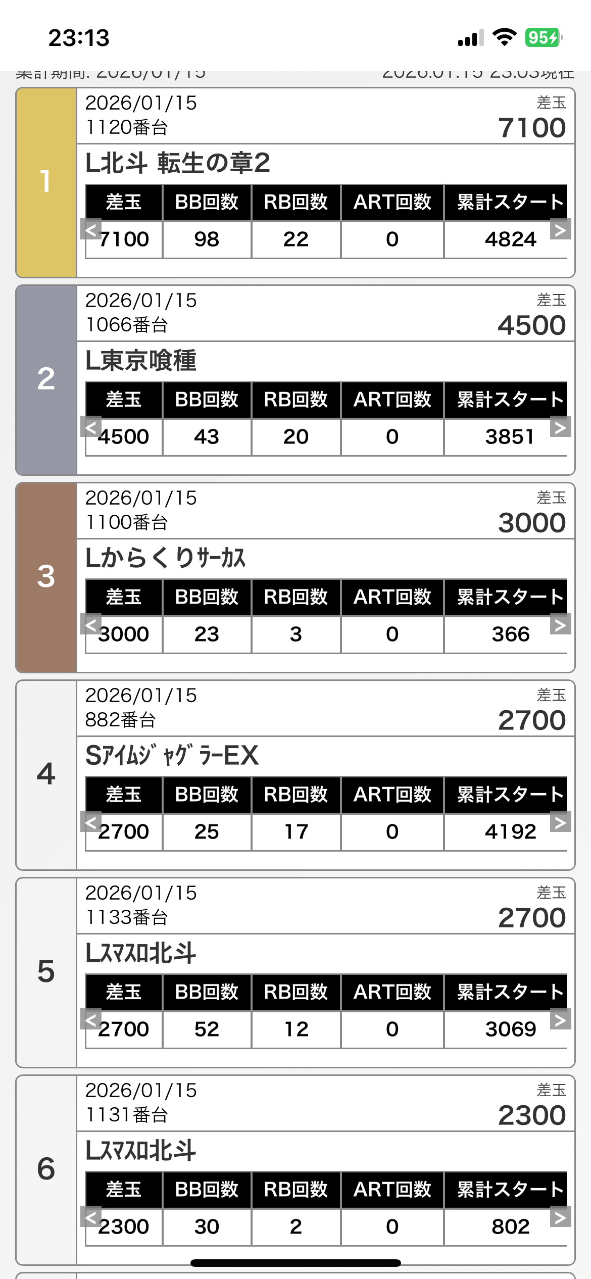Tap left arrow on L東京喰種 table
Viewport: 591px width, 1279px height.
91,427
